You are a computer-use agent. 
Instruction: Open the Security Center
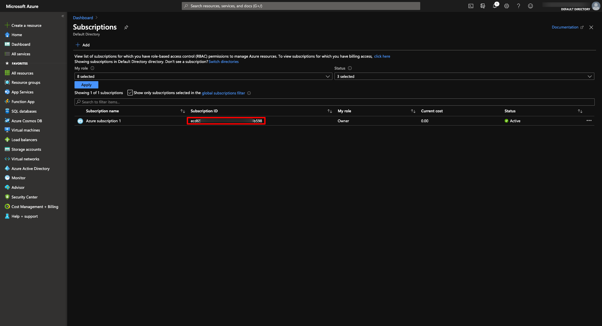pos(24,197)
